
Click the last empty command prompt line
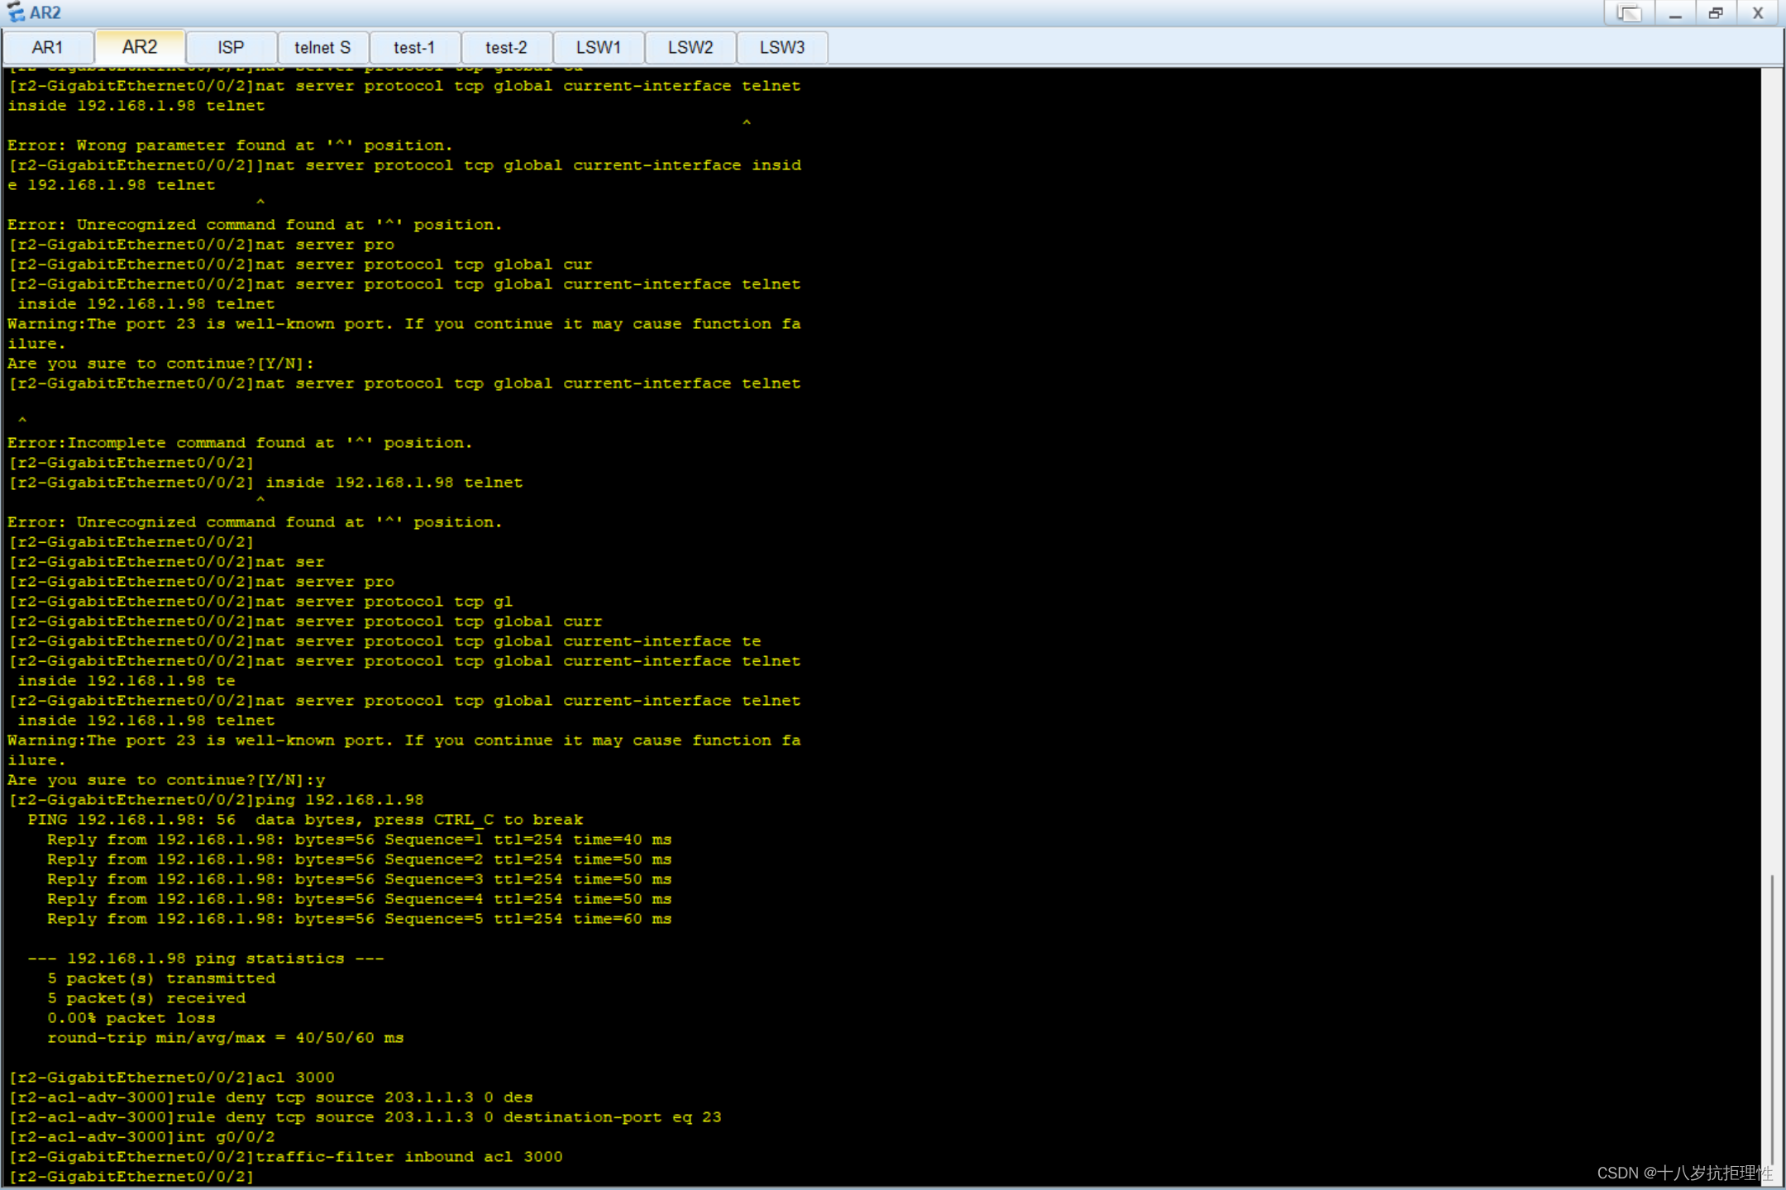[x=132, y=1176]
